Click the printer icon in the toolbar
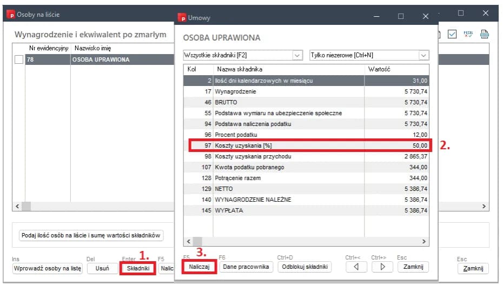Screen dimensions: 503x285 485,35
